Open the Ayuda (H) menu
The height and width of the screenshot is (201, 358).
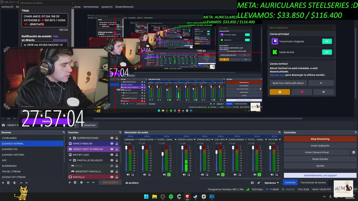click(107, 7)
